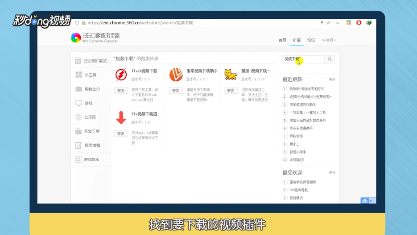Click the 小工具 four-leaf icon
This screenshot has width=417, height=235.
point(78,75)
